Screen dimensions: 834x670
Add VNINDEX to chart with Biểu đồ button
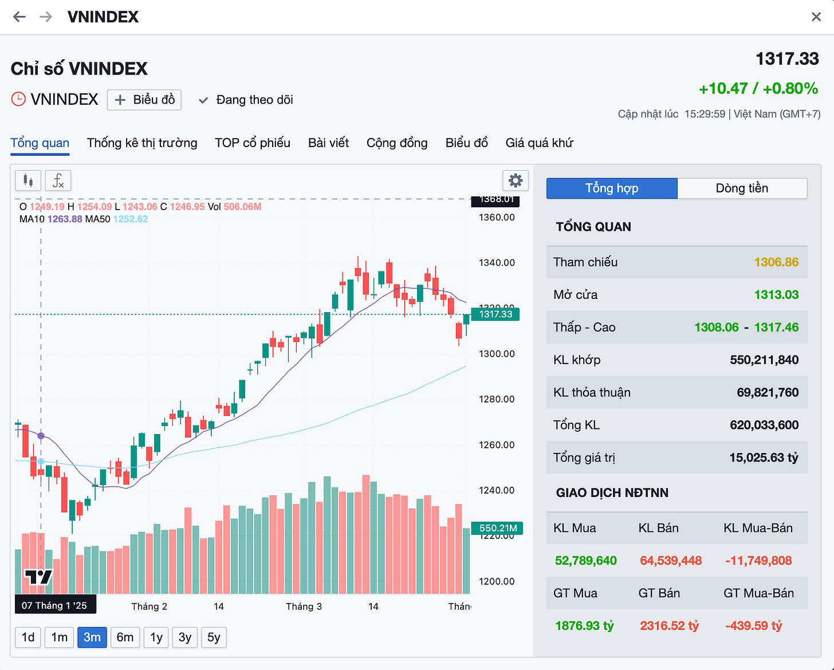pos(144,100)
